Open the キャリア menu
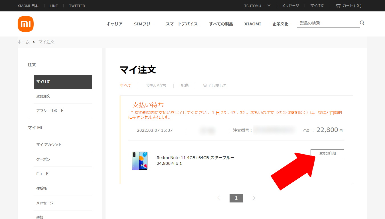 [114, 24]
